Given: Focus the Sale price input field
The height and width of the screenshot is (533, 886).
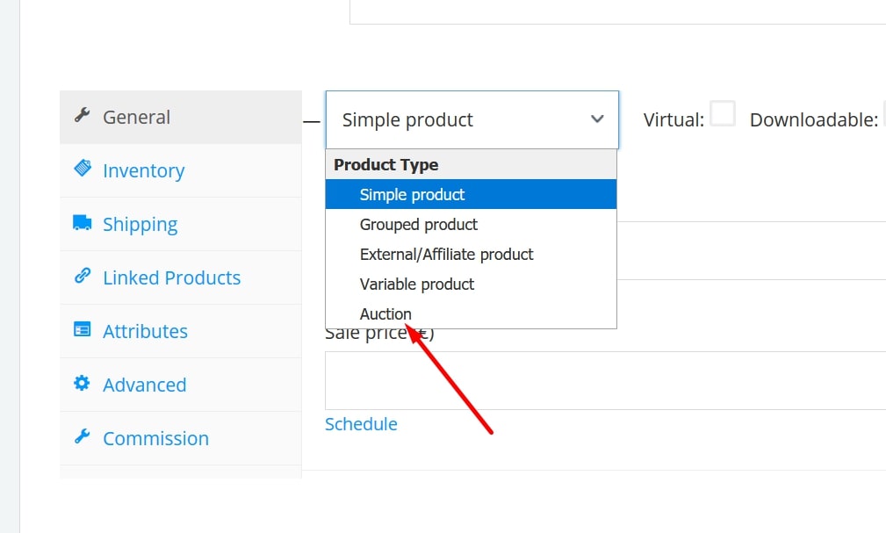Looking at the screenshot, I should click(605, 380).
